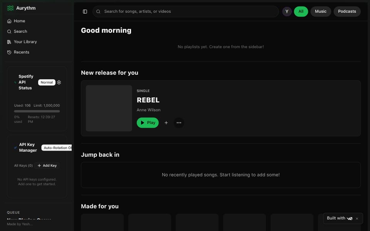Click the Search icon in sidebar
The image size is (370, 231).
(x=9, y=31)
